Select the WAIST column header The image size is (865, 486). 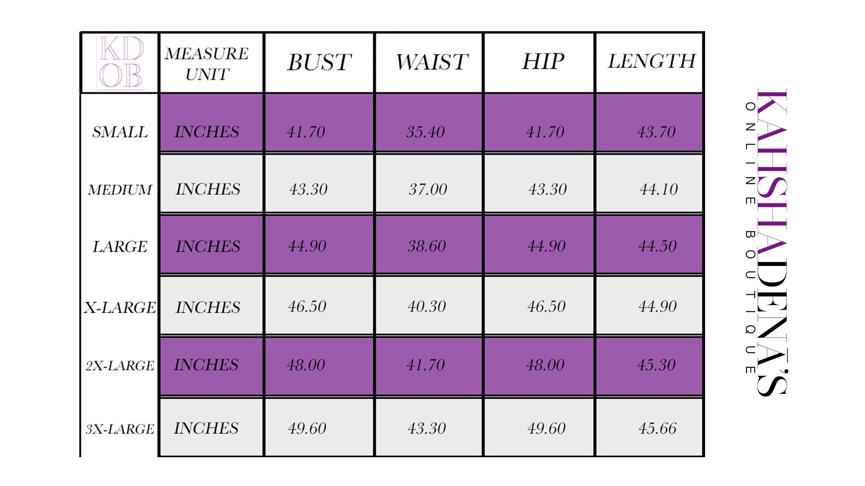coord(432,62)
